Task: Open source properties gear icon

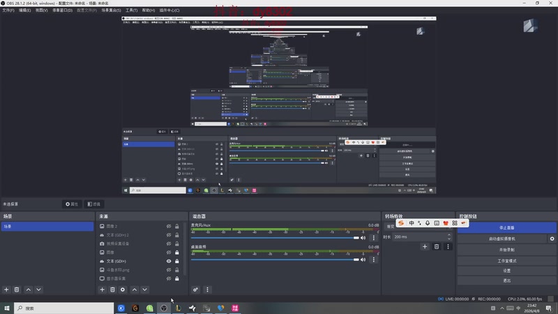Action: pyautogui.click(x=123, y=290)
